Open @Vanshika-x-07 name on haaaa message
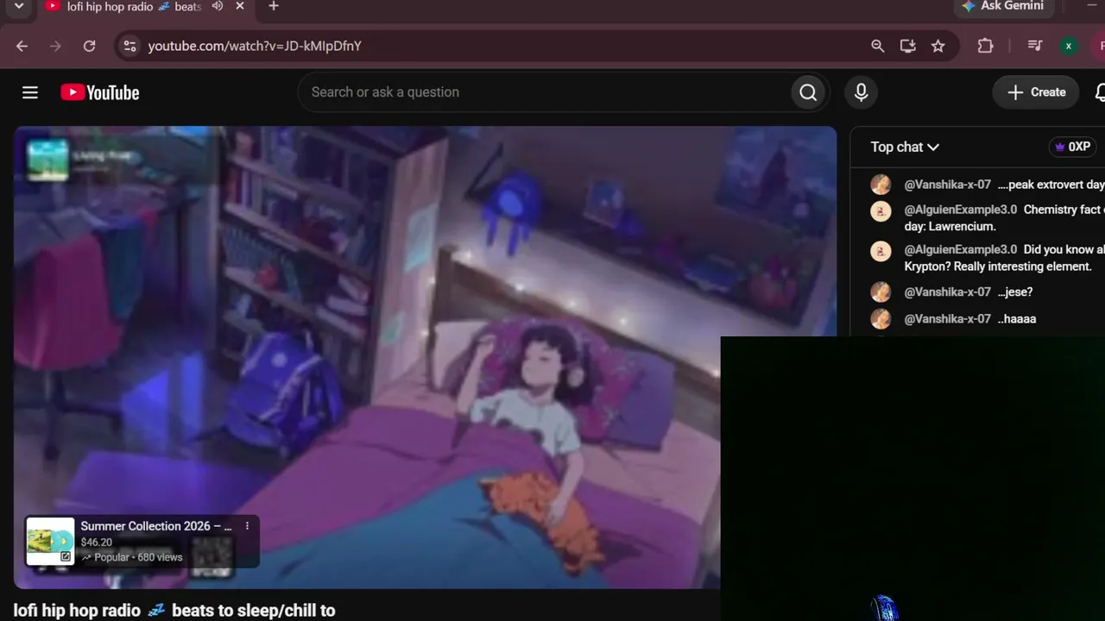This screenshot has height=621, width=1105. [947, 318]
